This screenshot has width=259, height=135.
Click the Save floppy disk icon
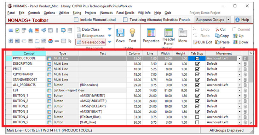(x=120, y=33)
